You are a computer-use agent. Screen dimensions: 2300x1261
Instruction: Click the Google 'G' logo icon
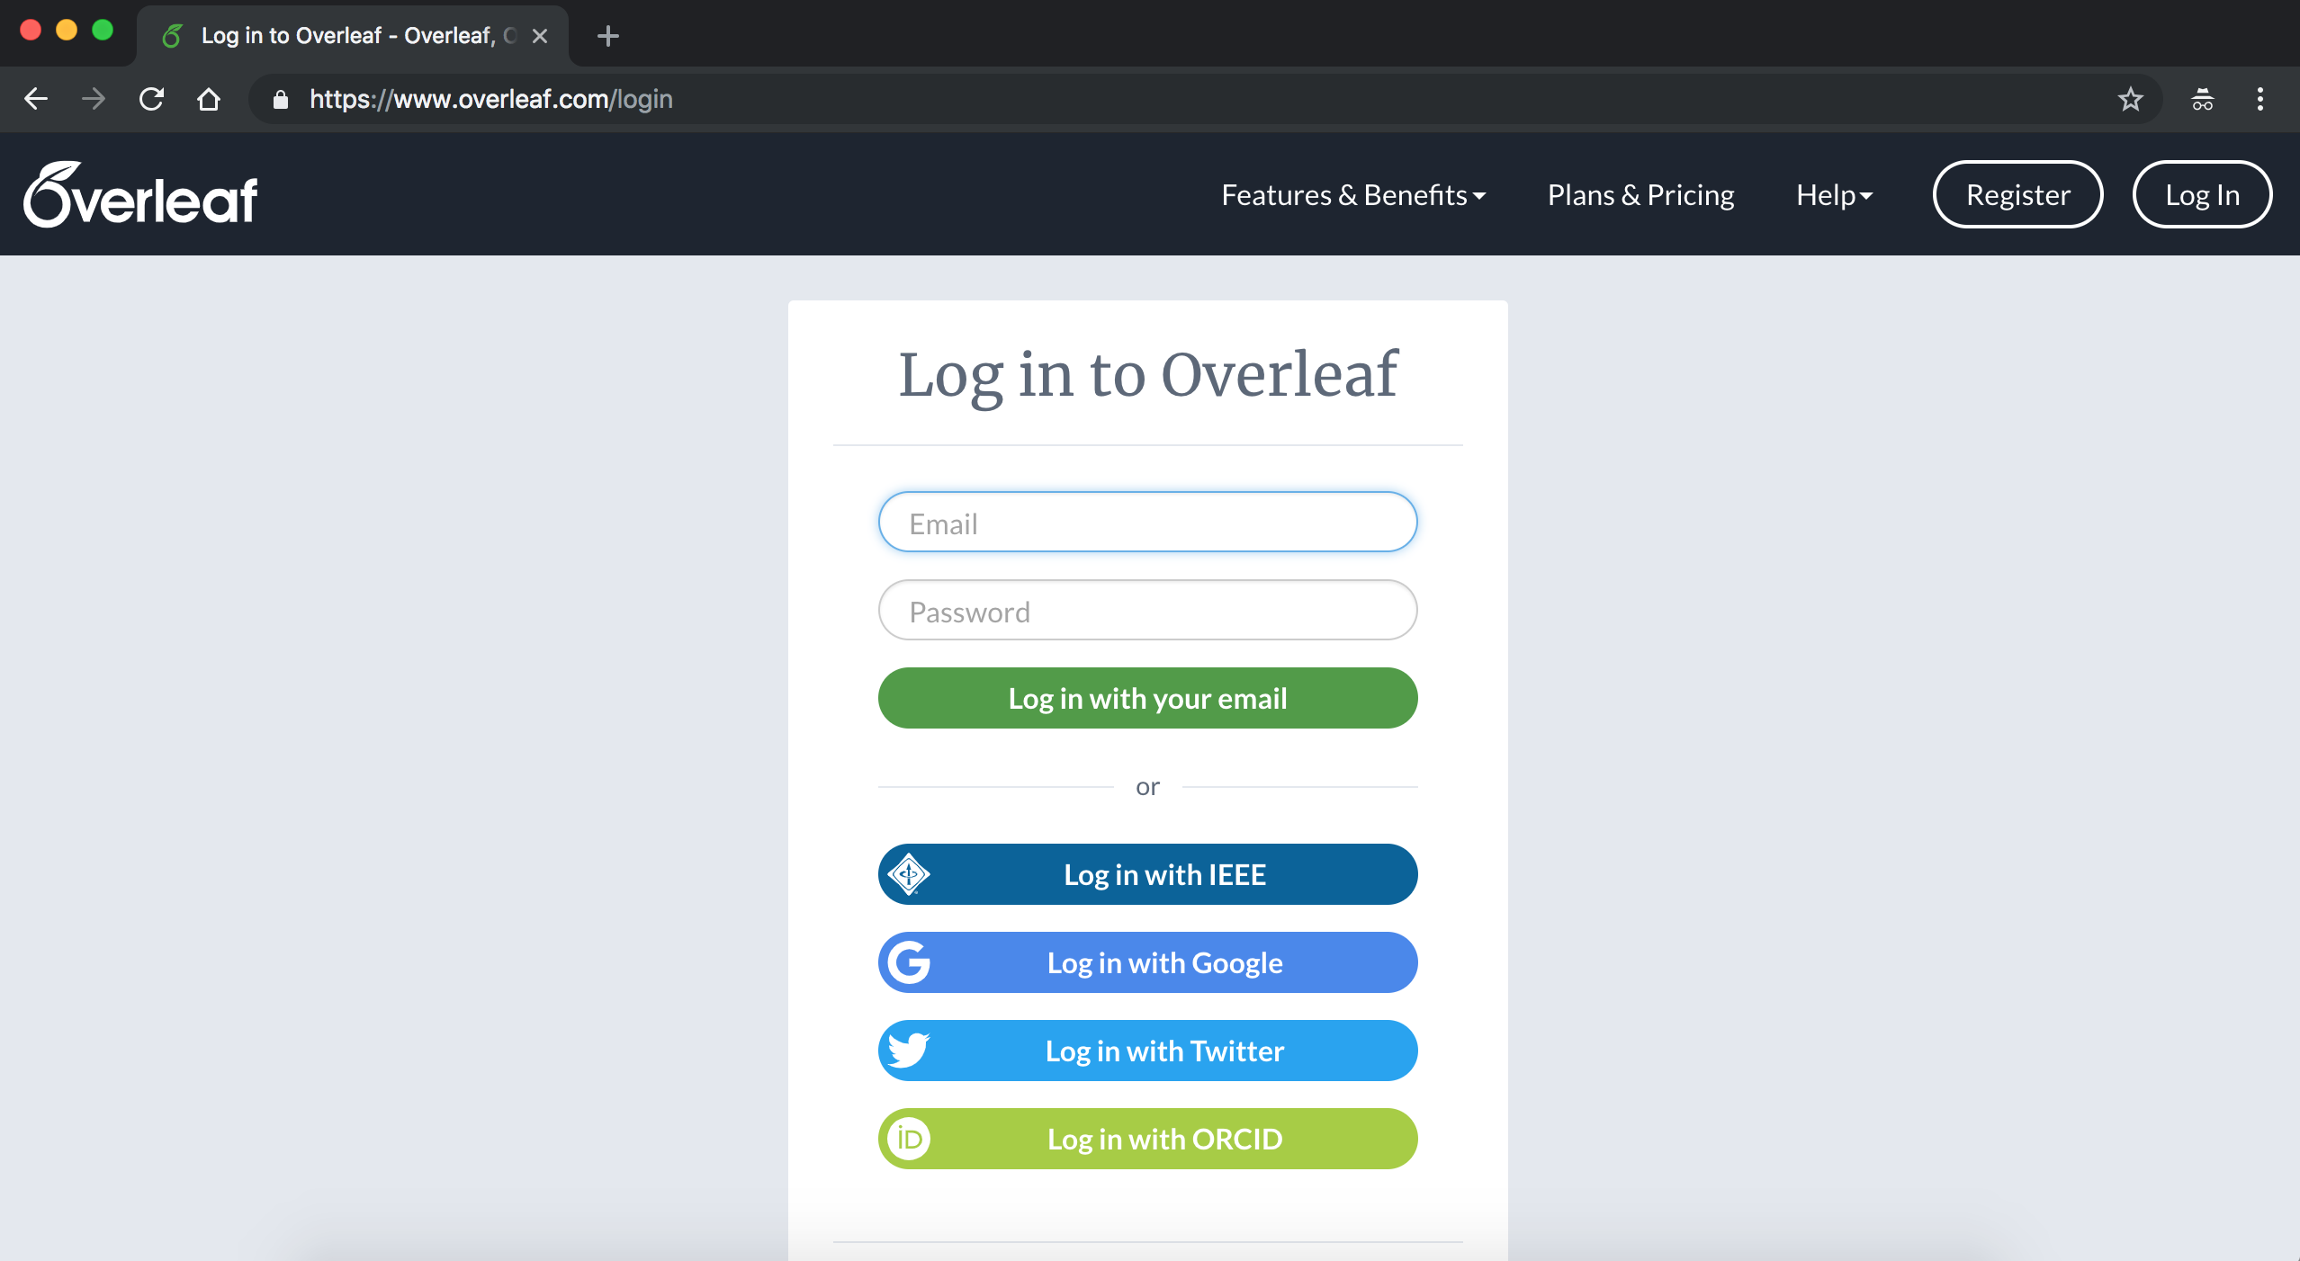(x=909, y=962)
